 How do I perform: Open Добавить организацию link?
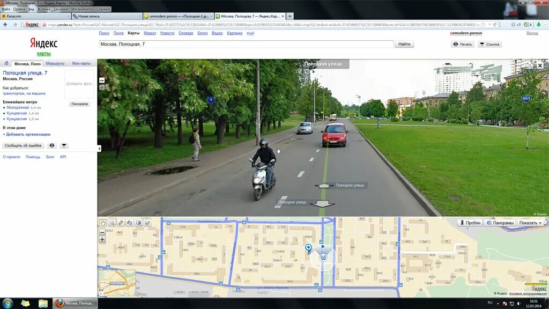pyautogui.click(x=27, y=134)
